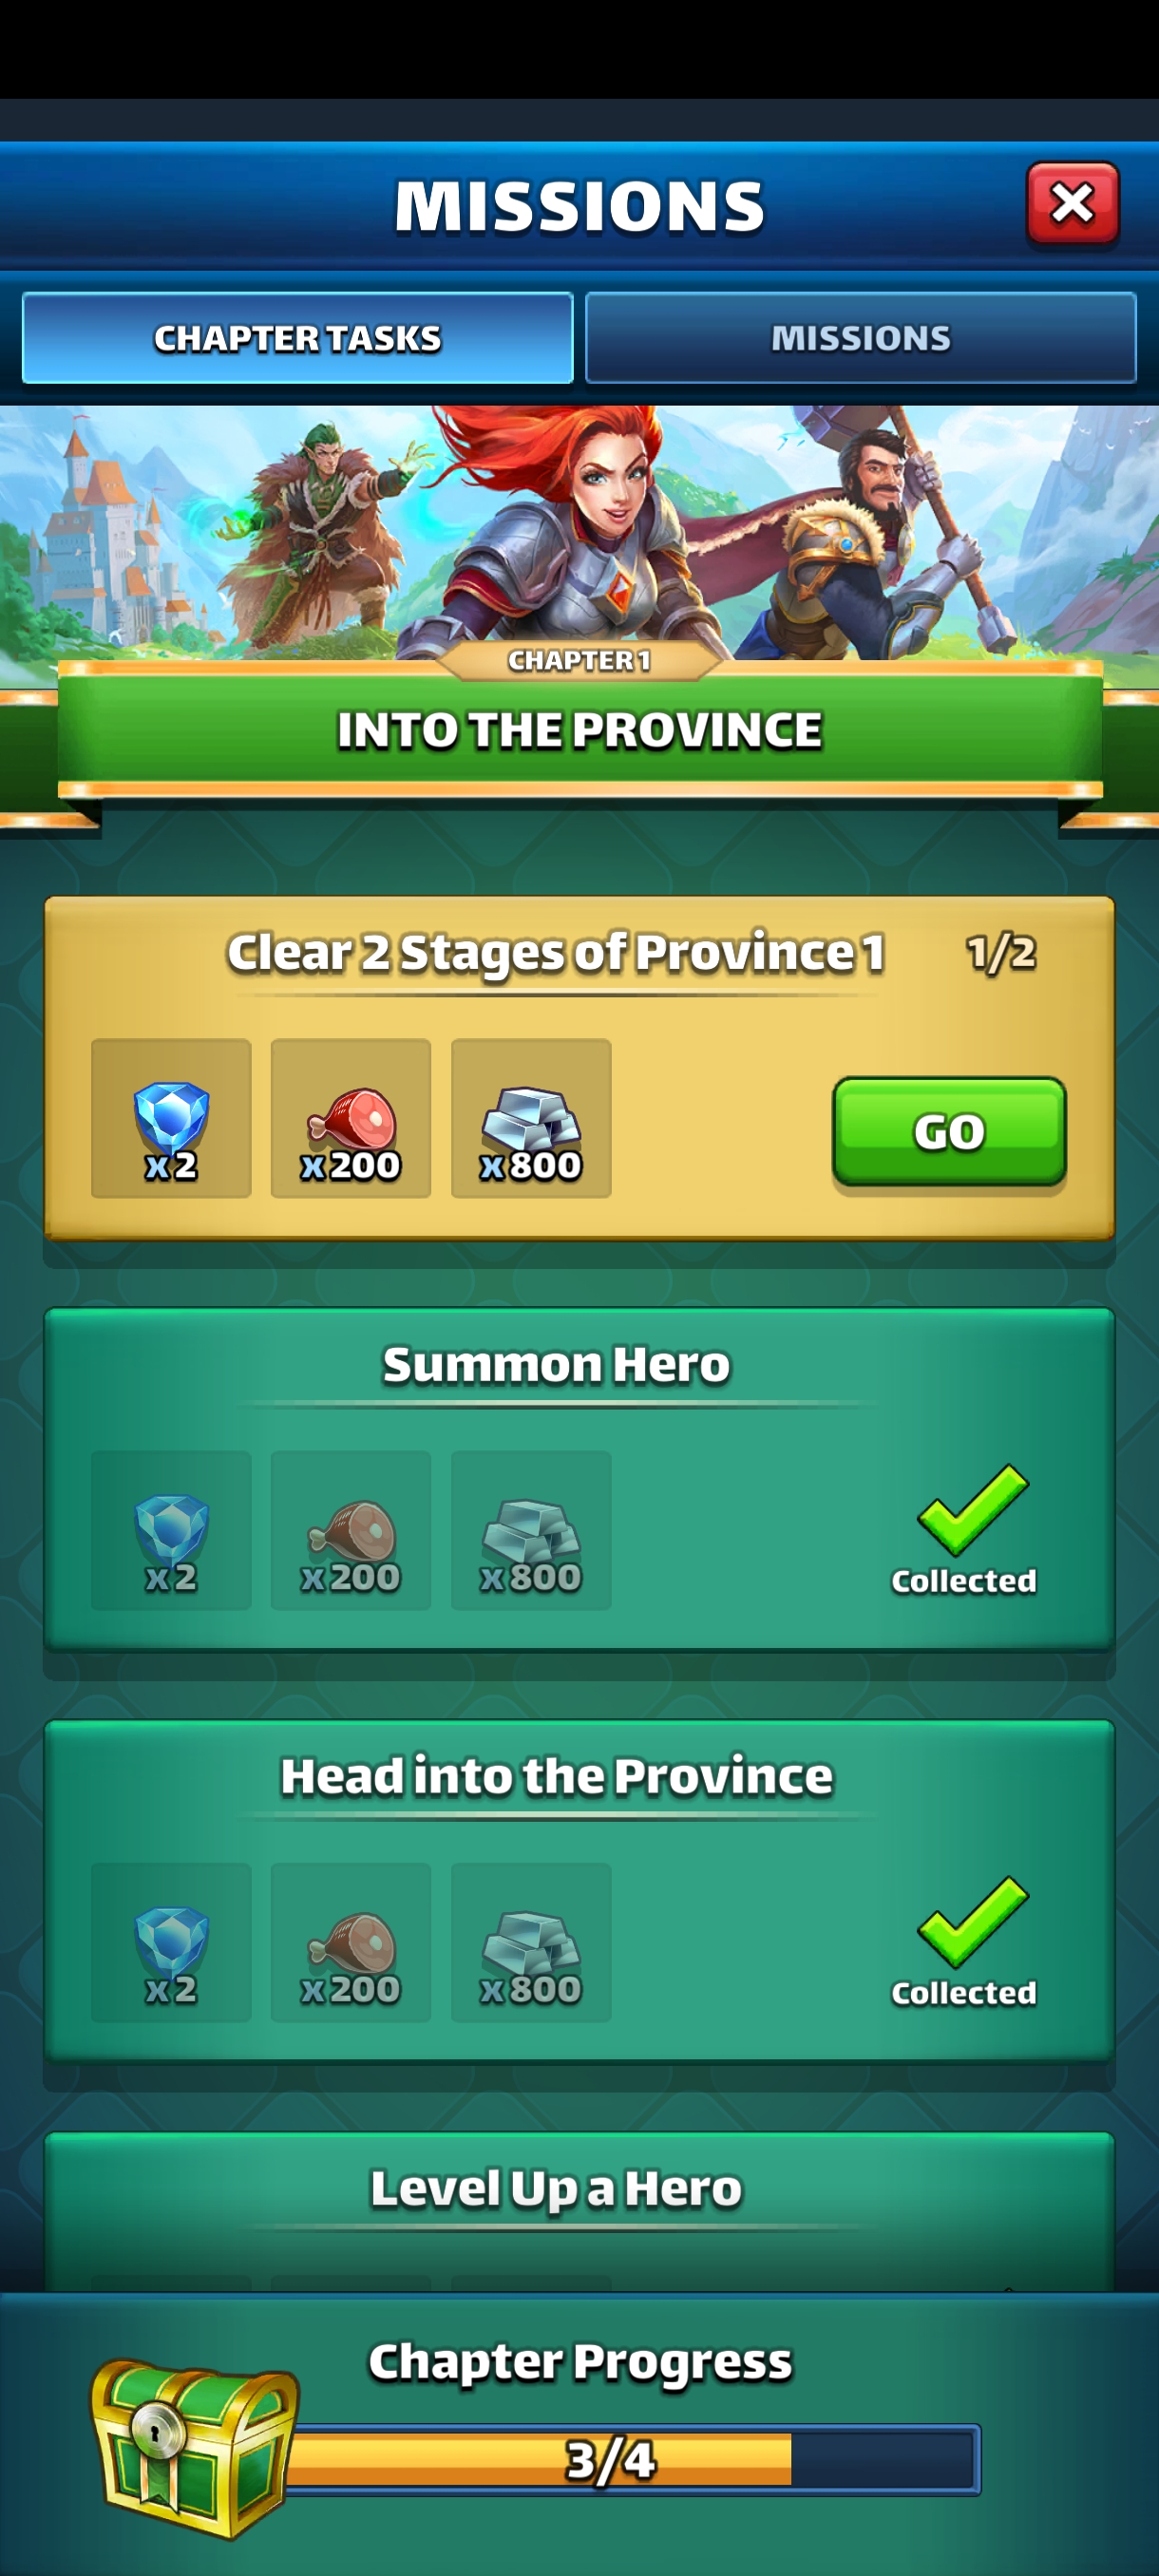Tap the gem reward icon under Summon Hero
Screen dimensions: 1159x2576
coord(171,1530)
